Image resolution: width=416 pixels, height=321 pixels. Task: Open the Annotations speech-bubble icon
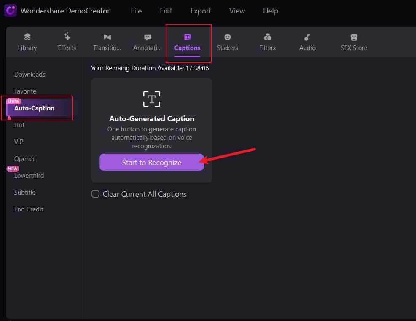(x=148, y=37)
